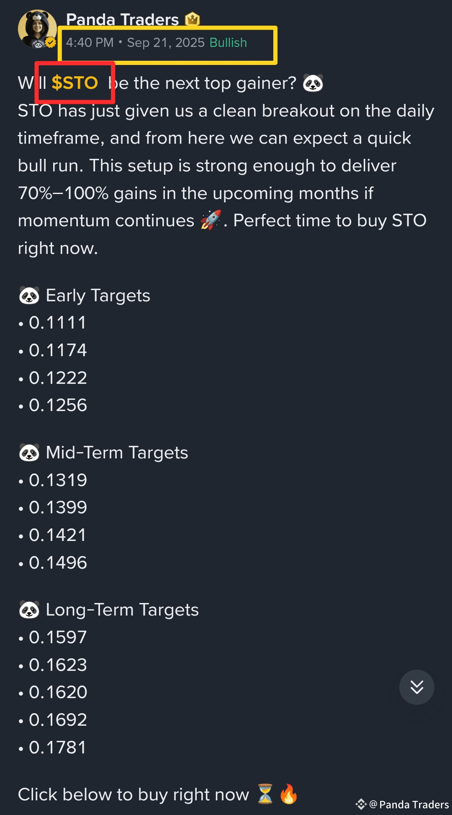
Task: Click the crown badge beside Panda Traders
Action: [x=192, y=19]
